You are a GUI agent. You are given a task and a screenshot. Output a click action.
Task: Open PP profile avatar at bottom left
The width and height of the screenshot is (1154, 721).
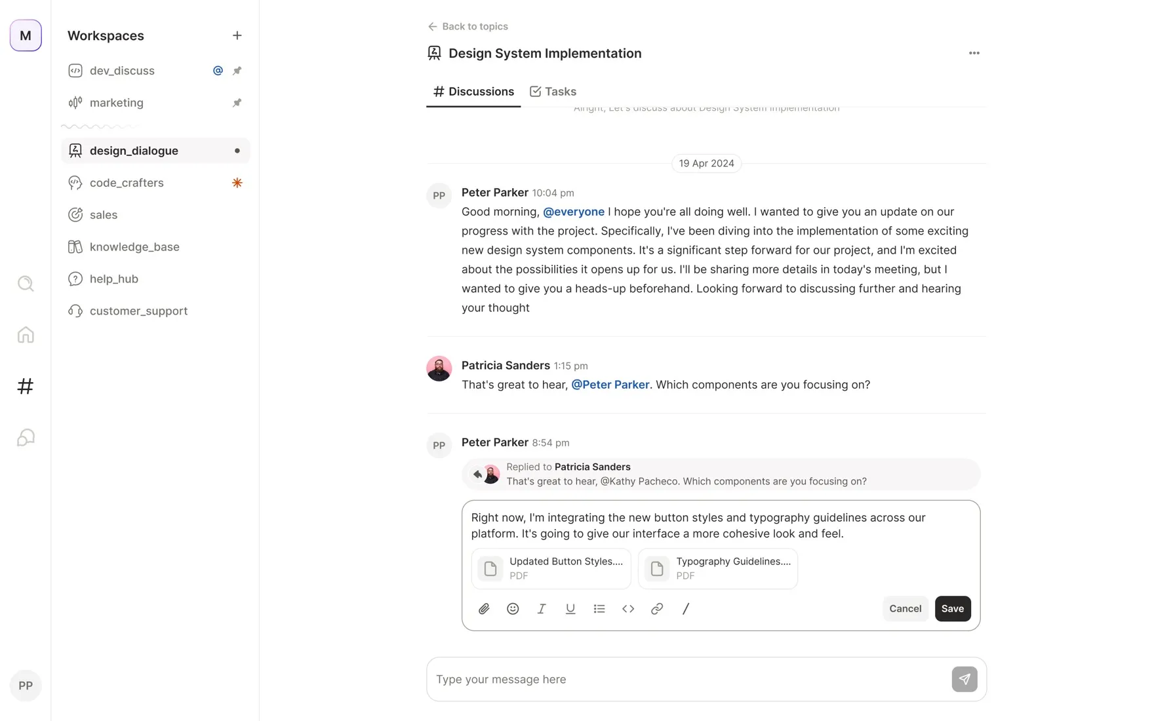click(26, 686)
